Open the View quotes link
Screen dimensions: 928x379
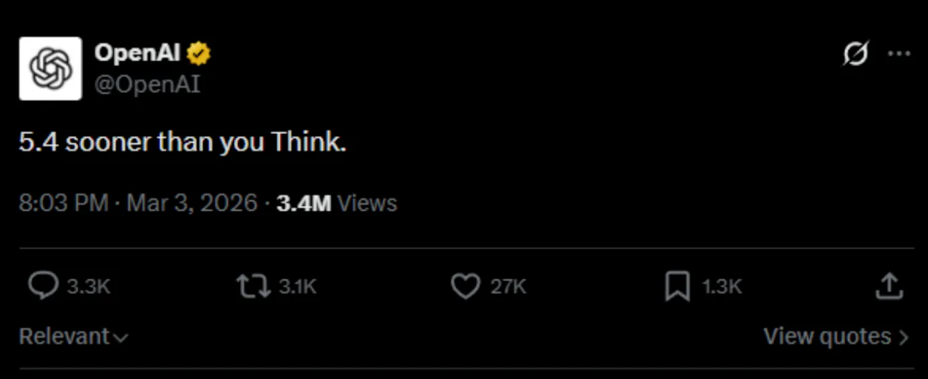tap(836, 337)
